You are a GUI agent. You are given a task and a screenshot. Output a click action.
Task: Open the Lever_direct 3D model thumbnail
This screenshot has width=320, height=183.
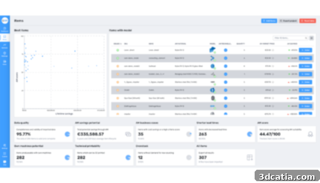[213, 50]
